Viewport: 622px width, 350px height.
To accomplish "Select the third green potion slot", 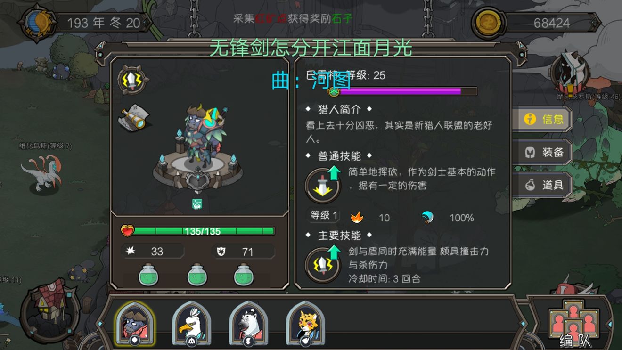I will pyautogui.click(x=244, y=274).
